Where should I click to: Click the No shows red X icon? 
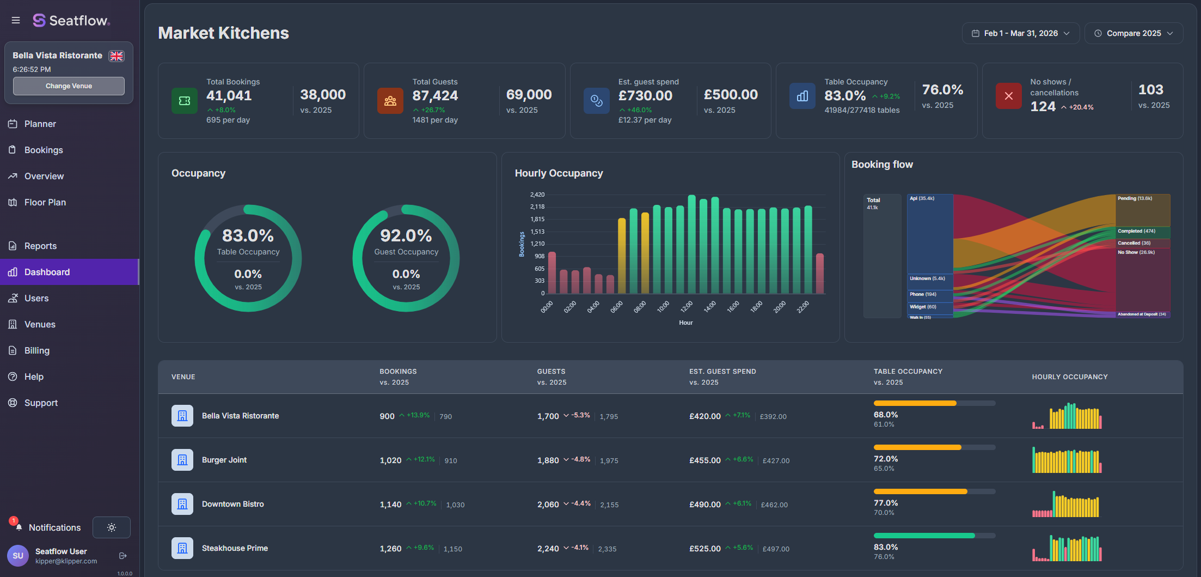tap(1009, 96)
